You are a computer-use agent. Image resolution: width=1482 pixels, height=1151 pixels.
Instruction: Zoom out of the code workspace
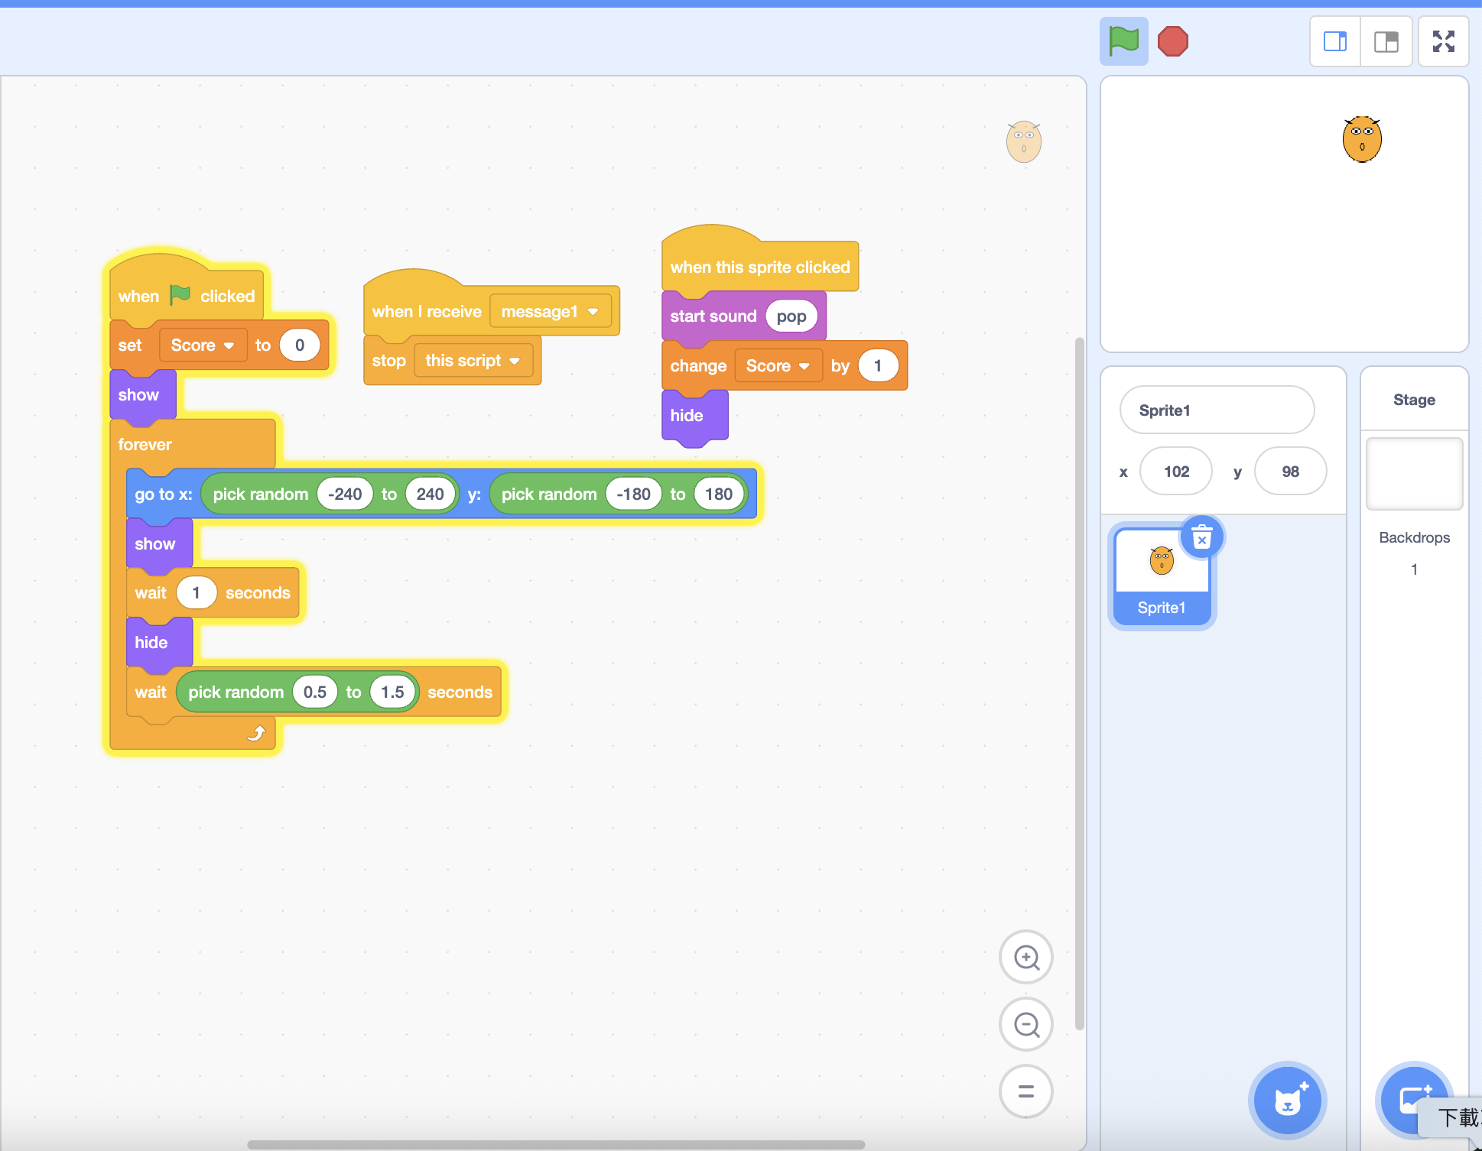1025,1024
